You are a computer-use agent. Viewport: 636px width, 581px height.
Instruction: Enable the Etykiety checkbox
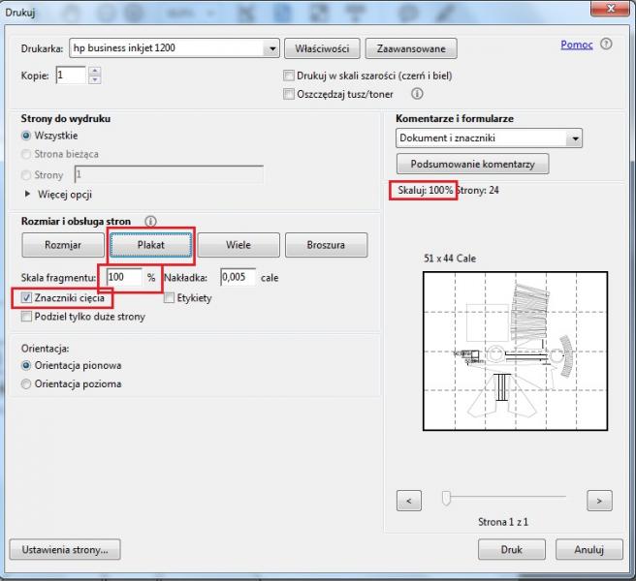170,298
